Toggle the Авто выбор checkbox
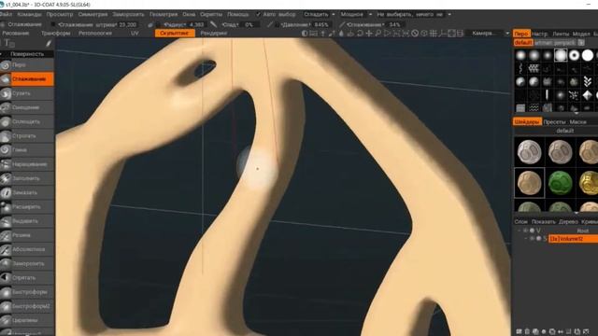This screenshot has width=598, height=336. 258,15
